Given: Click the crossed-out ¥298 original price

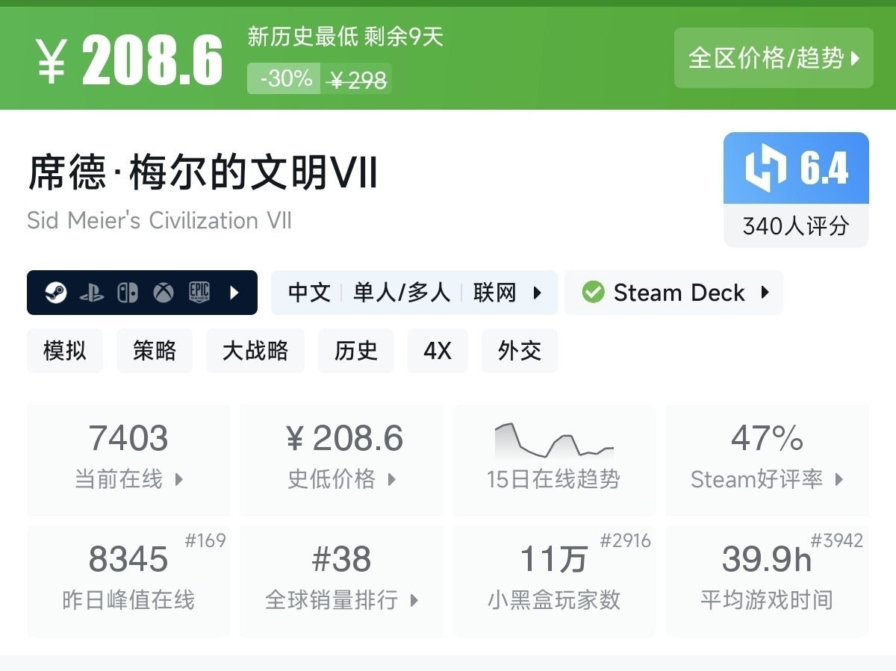Looking at the screenshot, I should coord(358,79).
